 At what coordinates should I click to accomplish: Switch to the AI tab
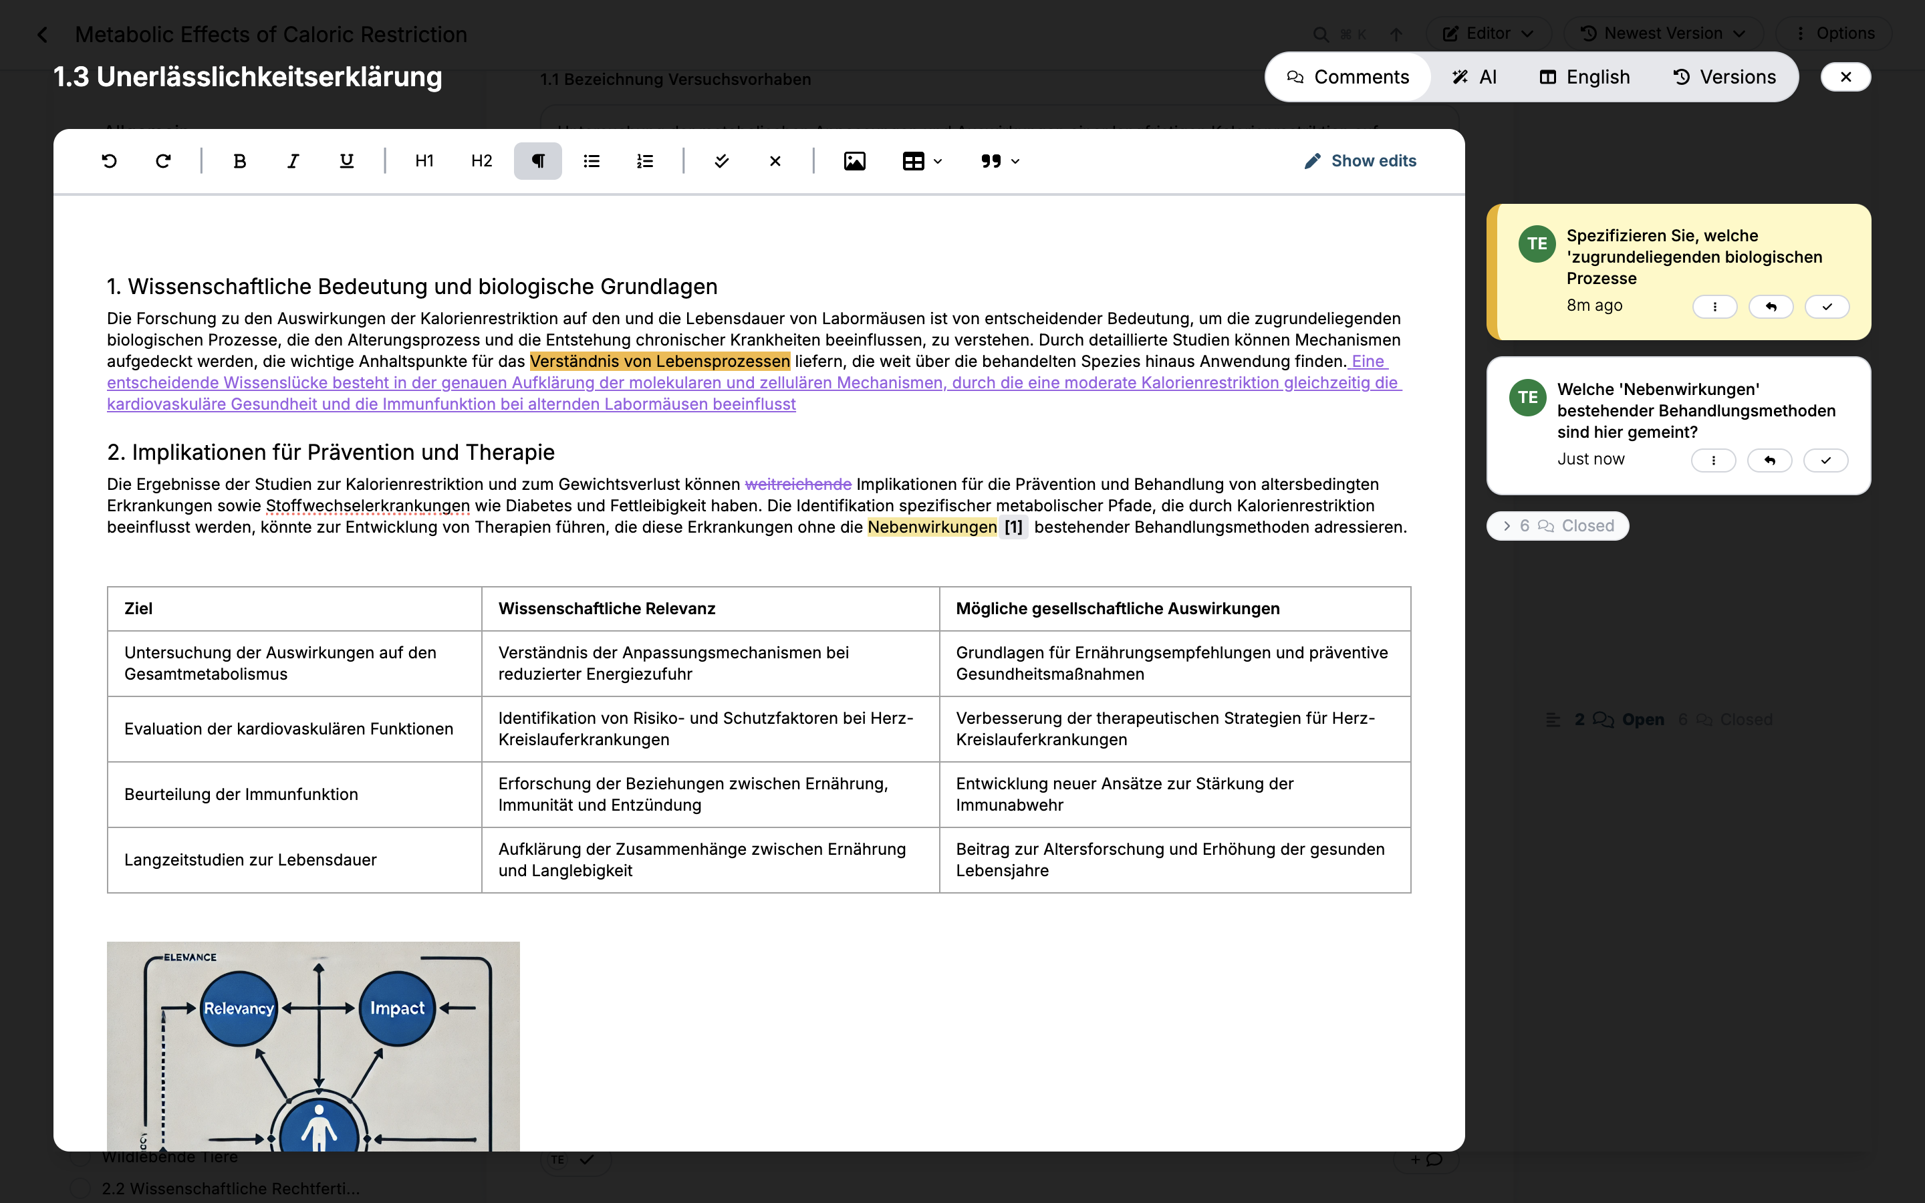tap(1473, 76)
